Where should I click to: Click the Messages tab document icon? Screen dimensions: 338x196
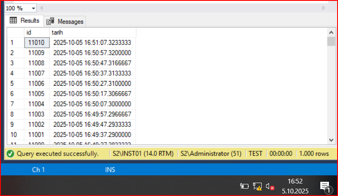coord(50,21)
